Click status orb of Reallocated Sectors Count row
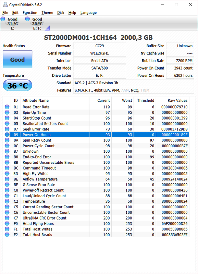This screenshot has width=198, height=274. [x=7, y=124]
